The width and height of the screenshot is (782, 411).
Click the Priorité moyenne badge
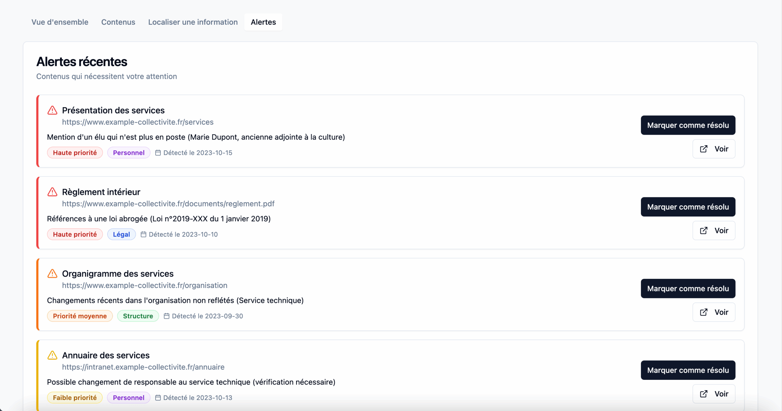click(x=80, y=316)
